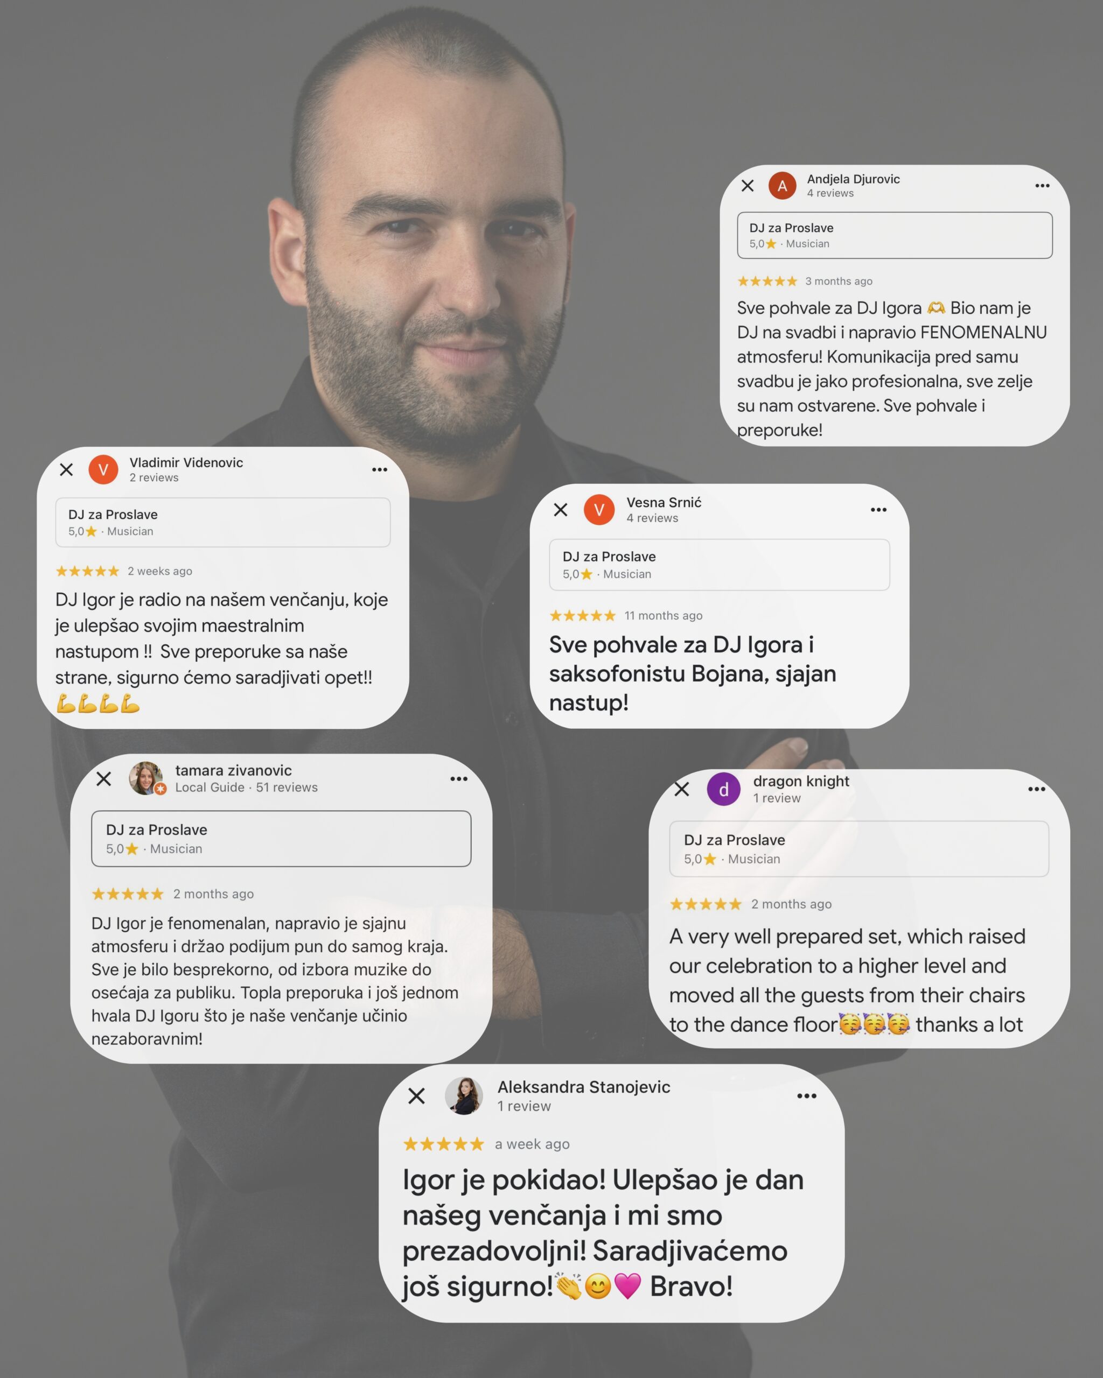
Task: Open three-dot menu on dragon knight's review
Action: click(x=1037, y=789)
